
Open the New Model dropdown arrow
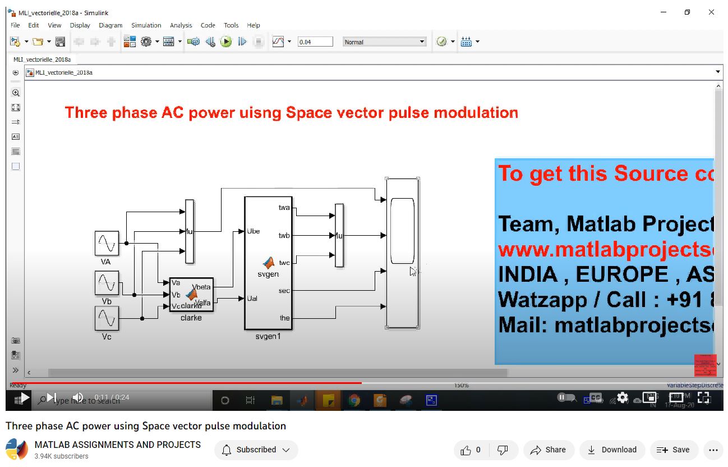coord(26,42)
